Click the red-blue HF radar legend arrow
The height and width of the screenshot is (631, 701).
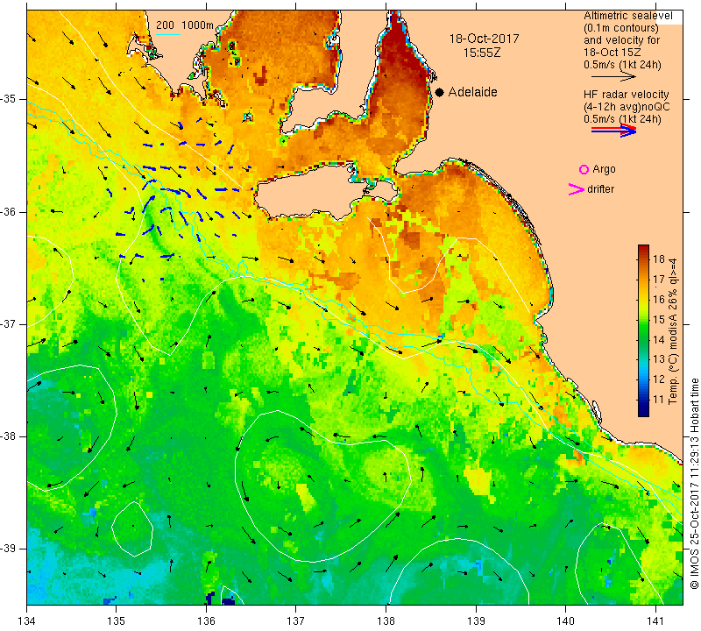[x=613, y=131]
